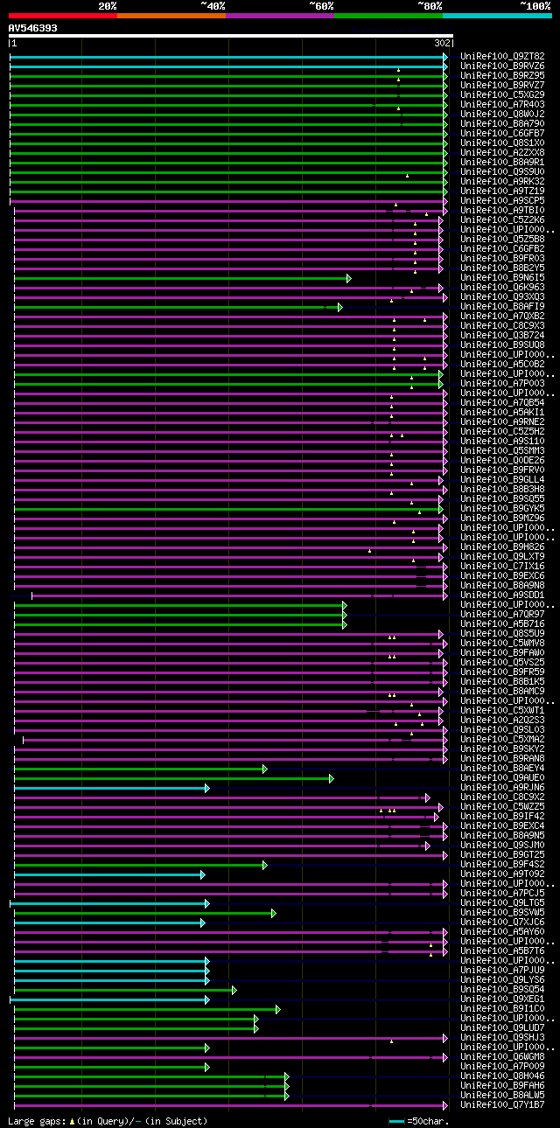This screenshot has height=1128, width=560.
Task: Select label UniRef100_B8A790
Action: pos(502,123)
